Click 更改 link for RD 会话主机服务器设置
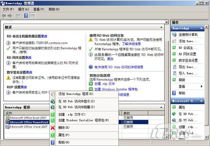 click(44, 36)
